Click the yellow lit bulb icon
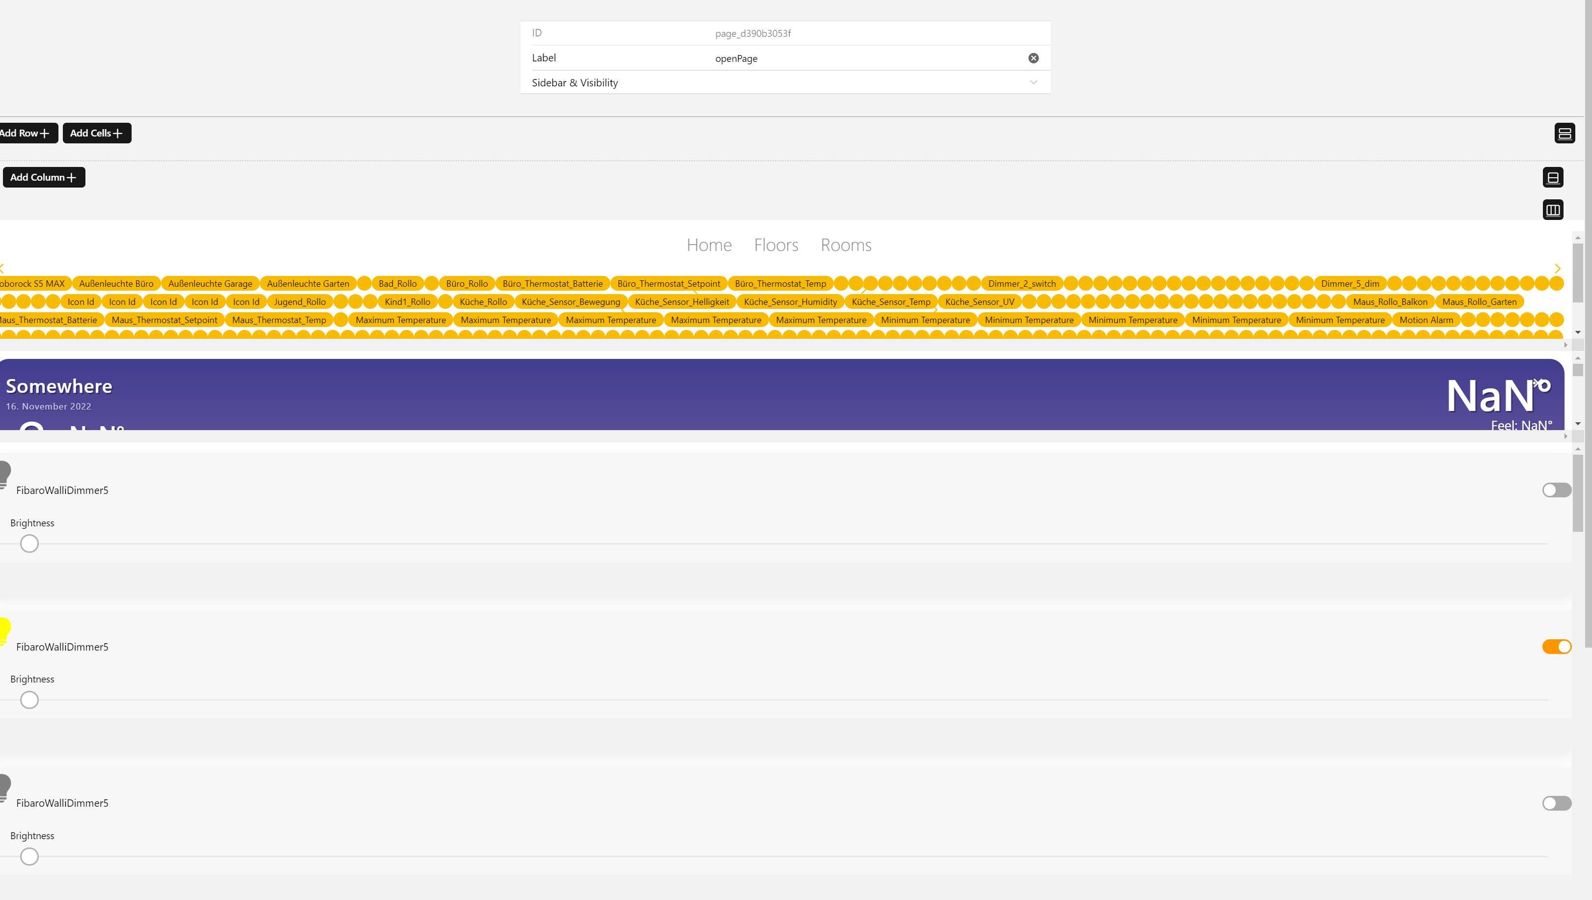Image resolution: width=1592 pixels, height=900 pixels. coord(5,631)
